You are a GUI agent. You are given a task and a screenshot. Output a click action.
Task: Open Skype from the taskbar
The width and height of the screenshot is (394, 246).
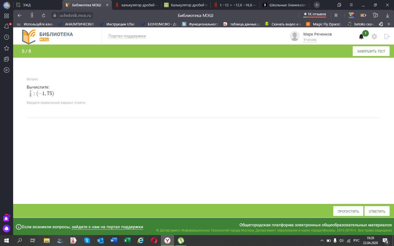(87, 241)
